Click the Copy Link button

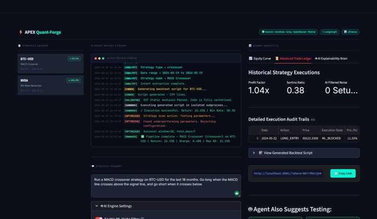click(343, 173)
